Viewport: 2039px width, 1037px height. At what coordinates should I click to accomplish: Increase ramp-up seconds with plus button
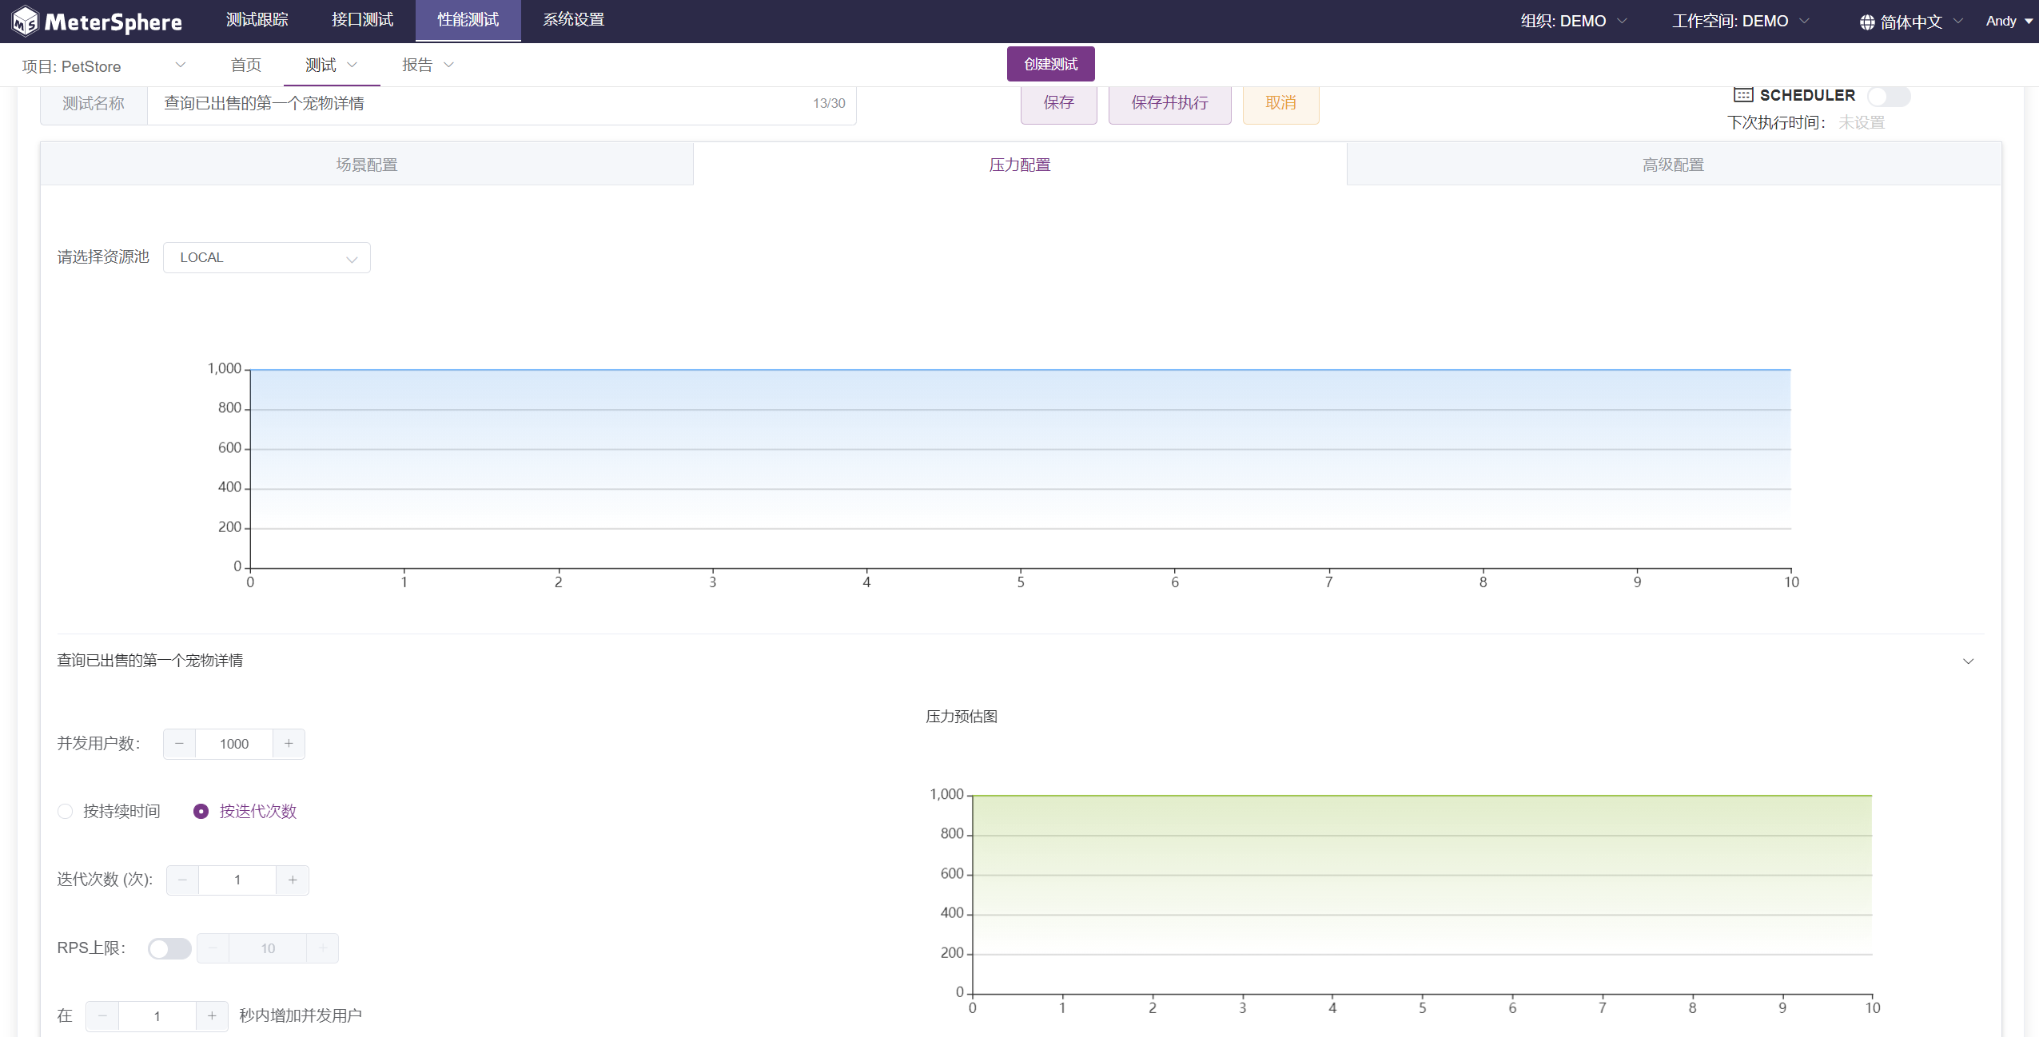click(212, 1016)
